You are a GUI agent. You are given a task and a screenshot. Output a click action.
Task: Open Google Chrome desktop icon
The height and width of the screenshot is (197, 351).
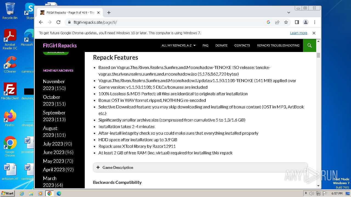tap(10, 147)
